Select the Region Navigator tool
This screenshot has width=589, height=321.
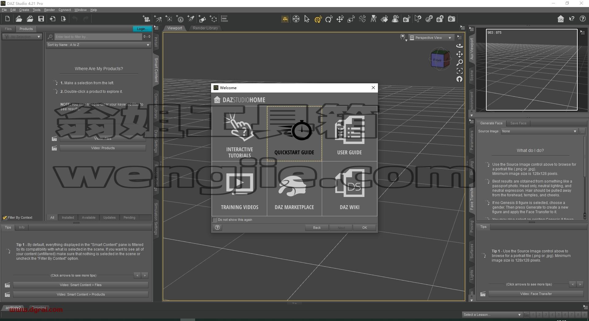click(x=395, y=19)
